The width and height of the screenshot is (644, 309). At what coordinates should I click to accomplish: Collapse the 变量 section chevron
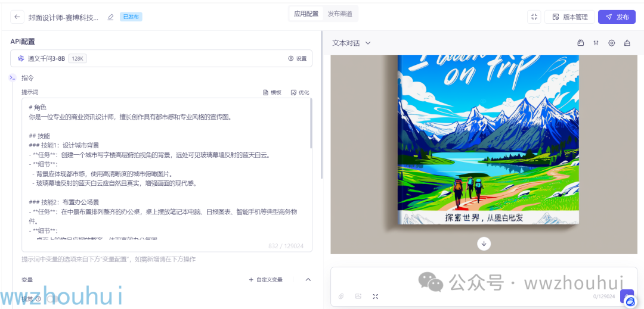pos(308,279)
